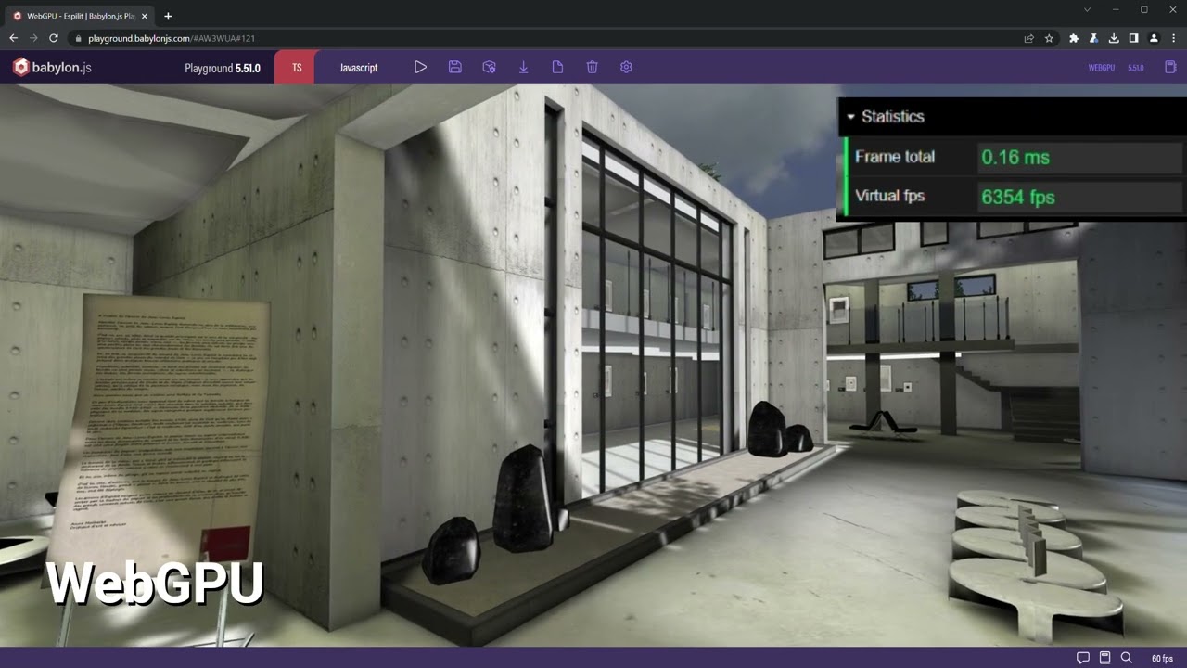Go forward in browser history
Viewport: 1187px width, 668px height.
[x=33, y=38]
